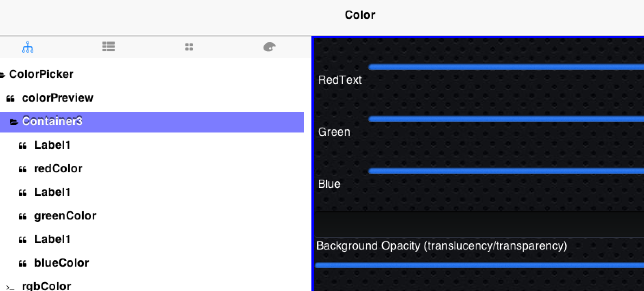The image size is (644, 291).
Task: Click the quote icon next to redColor
Action: (23, 168)
